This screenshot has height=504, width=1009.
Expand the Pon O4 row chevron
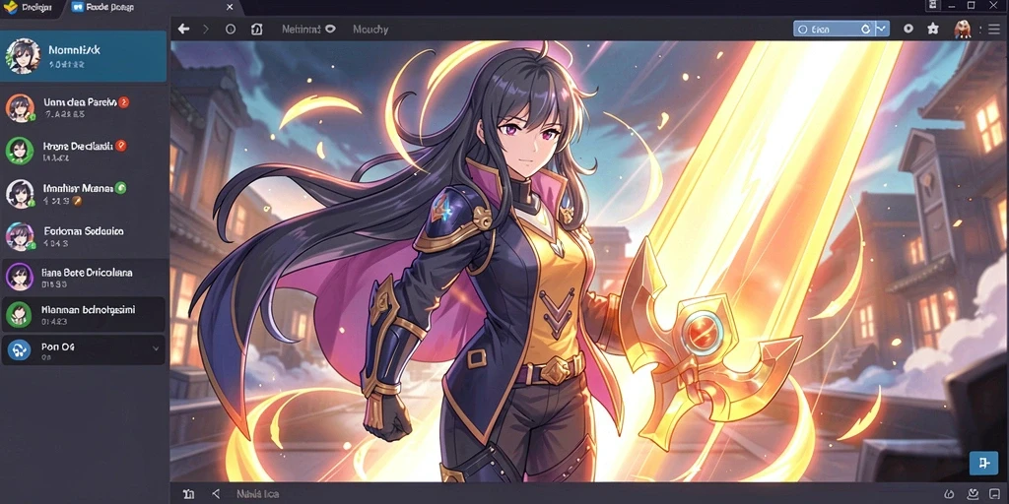[155, 348]
